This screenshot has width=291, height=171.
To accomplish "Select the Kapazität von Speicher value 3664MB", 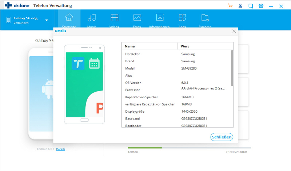I will click(187, 97).
